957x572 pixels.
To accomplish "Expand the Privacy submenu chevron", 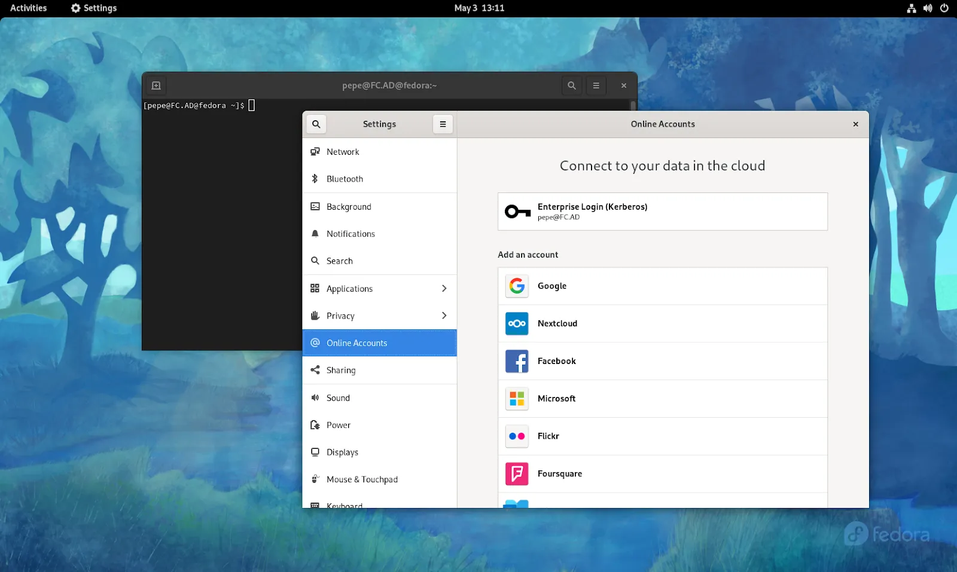I will point(444,316).
